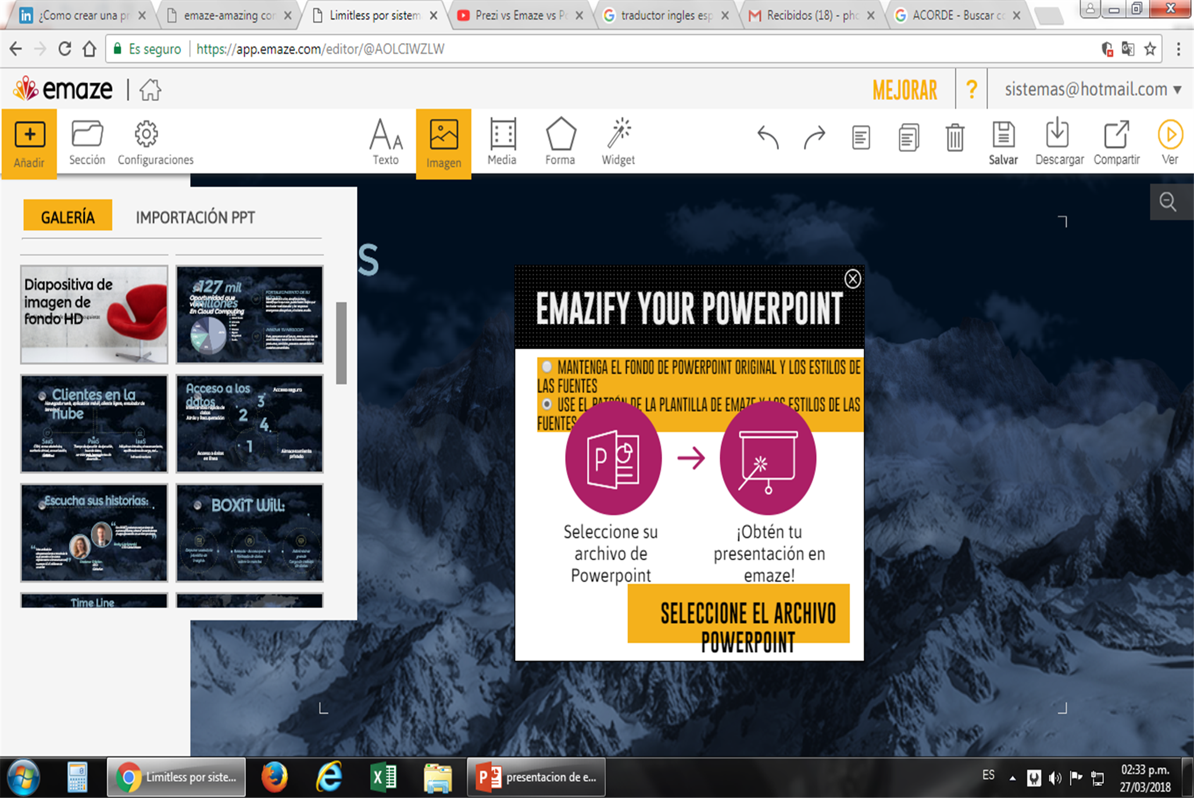
Task: Select the Texto tool
Action: click(x=385, y=143)
